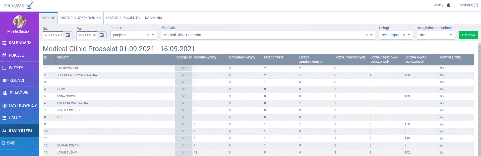Open calendar picker for Do date
The image size is (481, 156).
[x=102, y=35]
